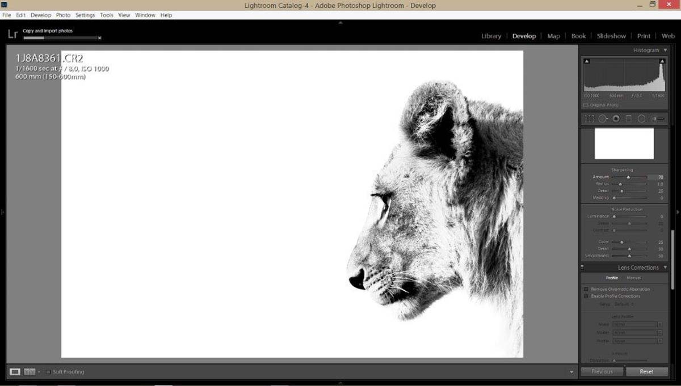Toggle Soft Proofing checkbox
681x386 pixels.
click(x=48, y=372)
